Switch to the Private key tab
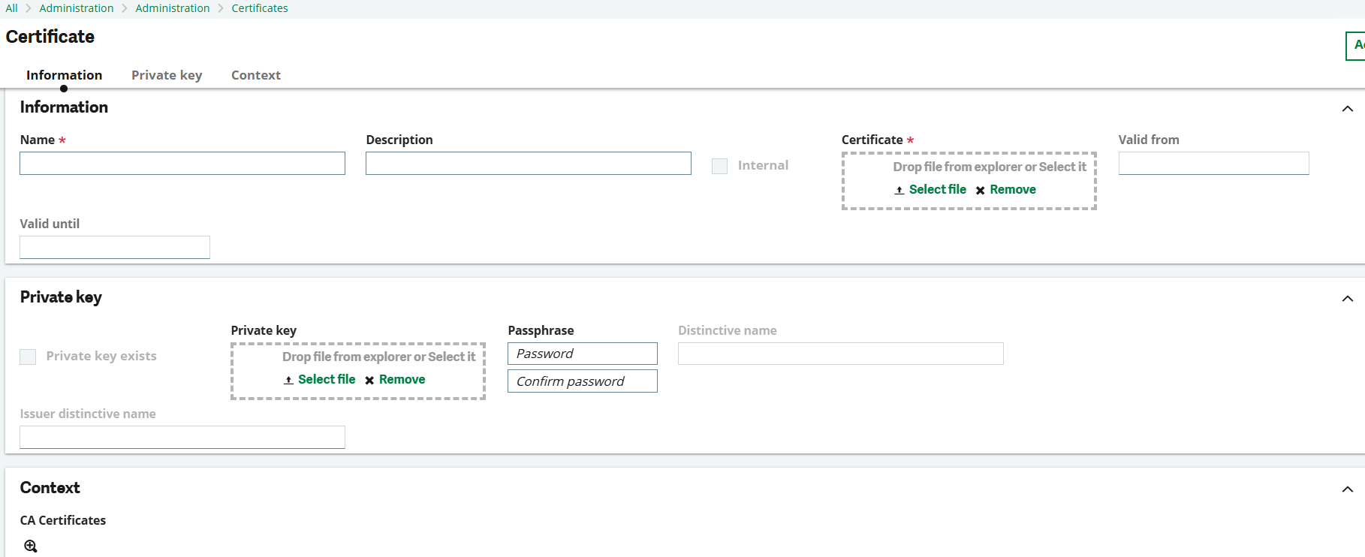The width and height of the screenshot is (1365, 557). pos(167,75)
